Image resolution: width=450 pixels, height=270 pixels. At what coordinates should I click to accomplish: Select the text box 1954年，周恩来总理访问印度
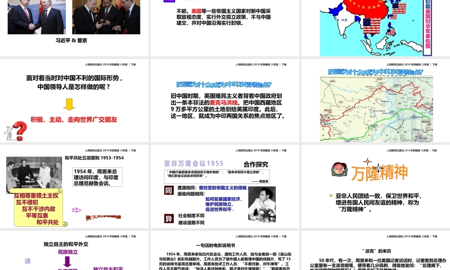coord(97,177)
